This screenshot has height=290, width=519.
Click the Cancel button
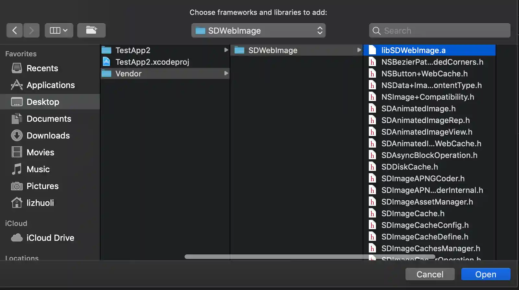pyautogui.click(x=430, y=274)
